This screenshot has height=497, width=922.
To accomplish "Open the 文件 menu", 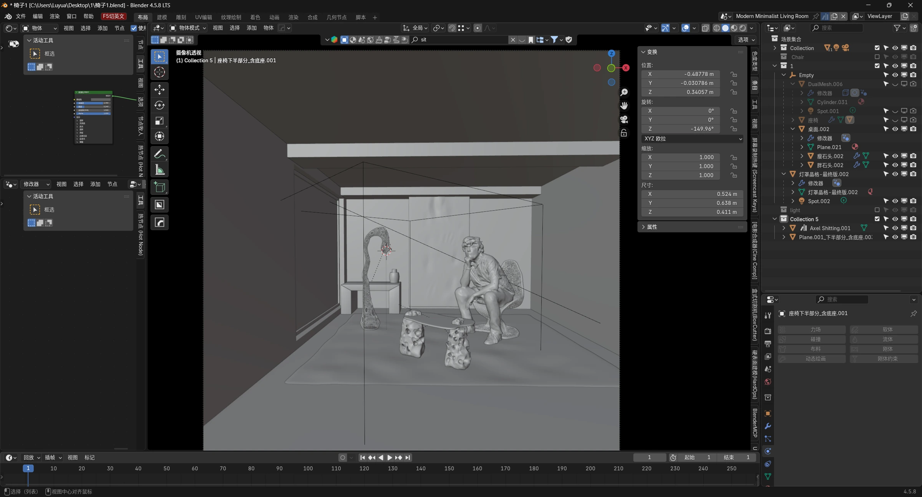I will click(x=21, y=16).
